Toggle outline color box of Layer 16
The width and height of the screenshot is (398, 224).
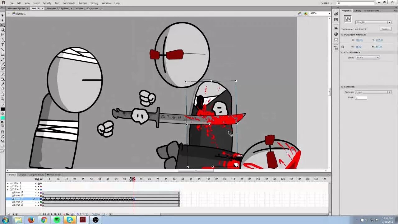click(x=41, y=196)
